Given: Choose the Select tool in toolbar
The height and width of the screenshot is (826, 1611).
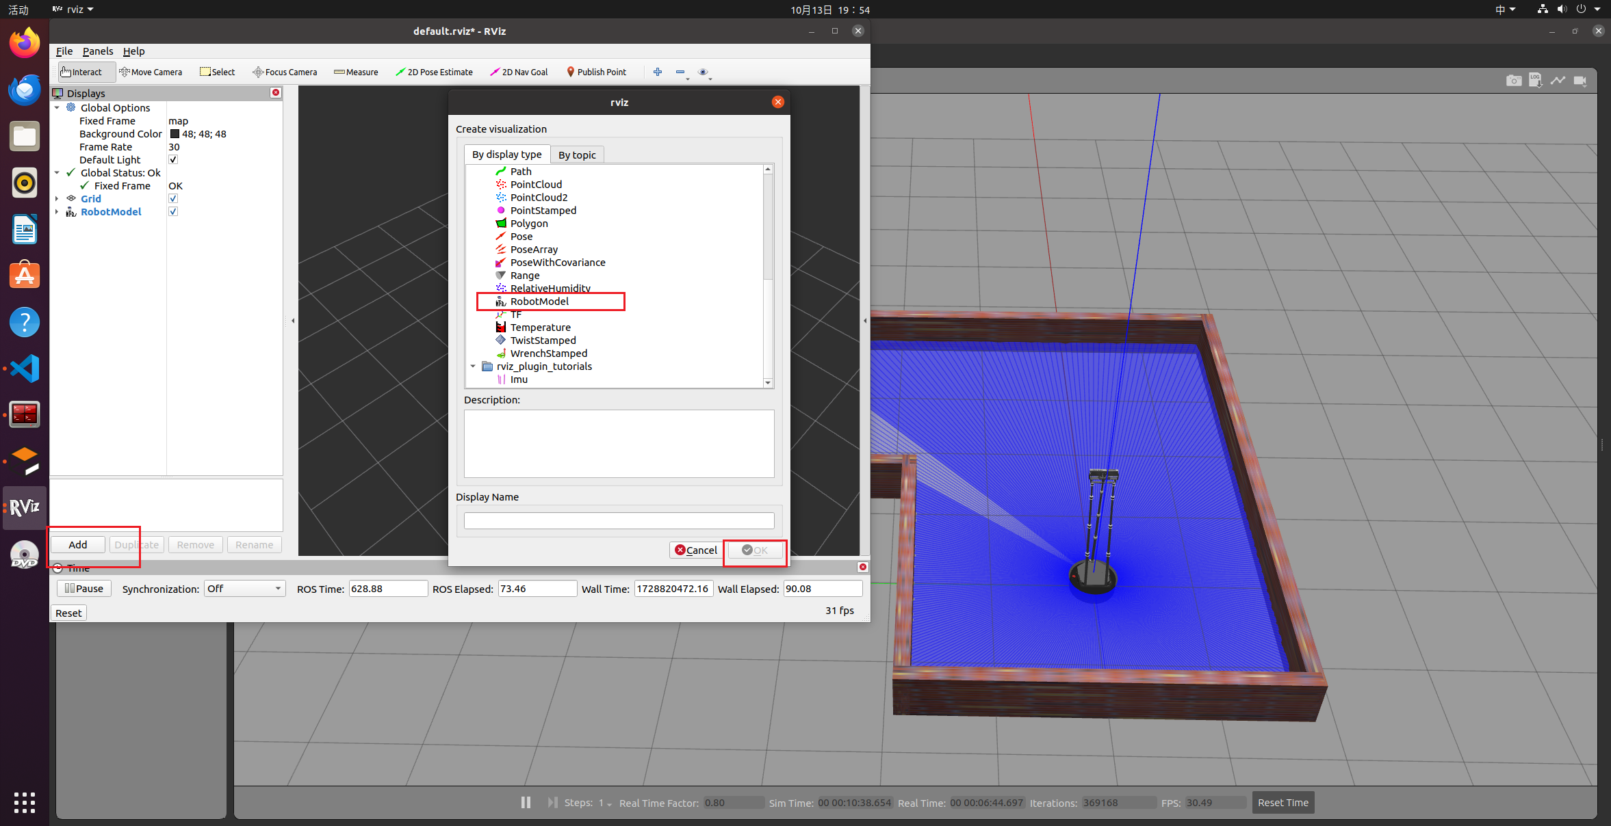Looking at the screenshot, I should [x=217, y=72].
